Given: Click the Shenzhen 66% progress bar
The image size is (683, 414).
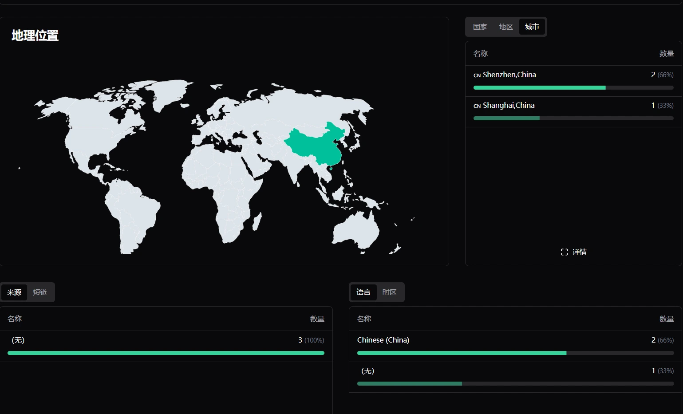Looking at the screenshot, I should pyautogui.click(x=573, y=88).
